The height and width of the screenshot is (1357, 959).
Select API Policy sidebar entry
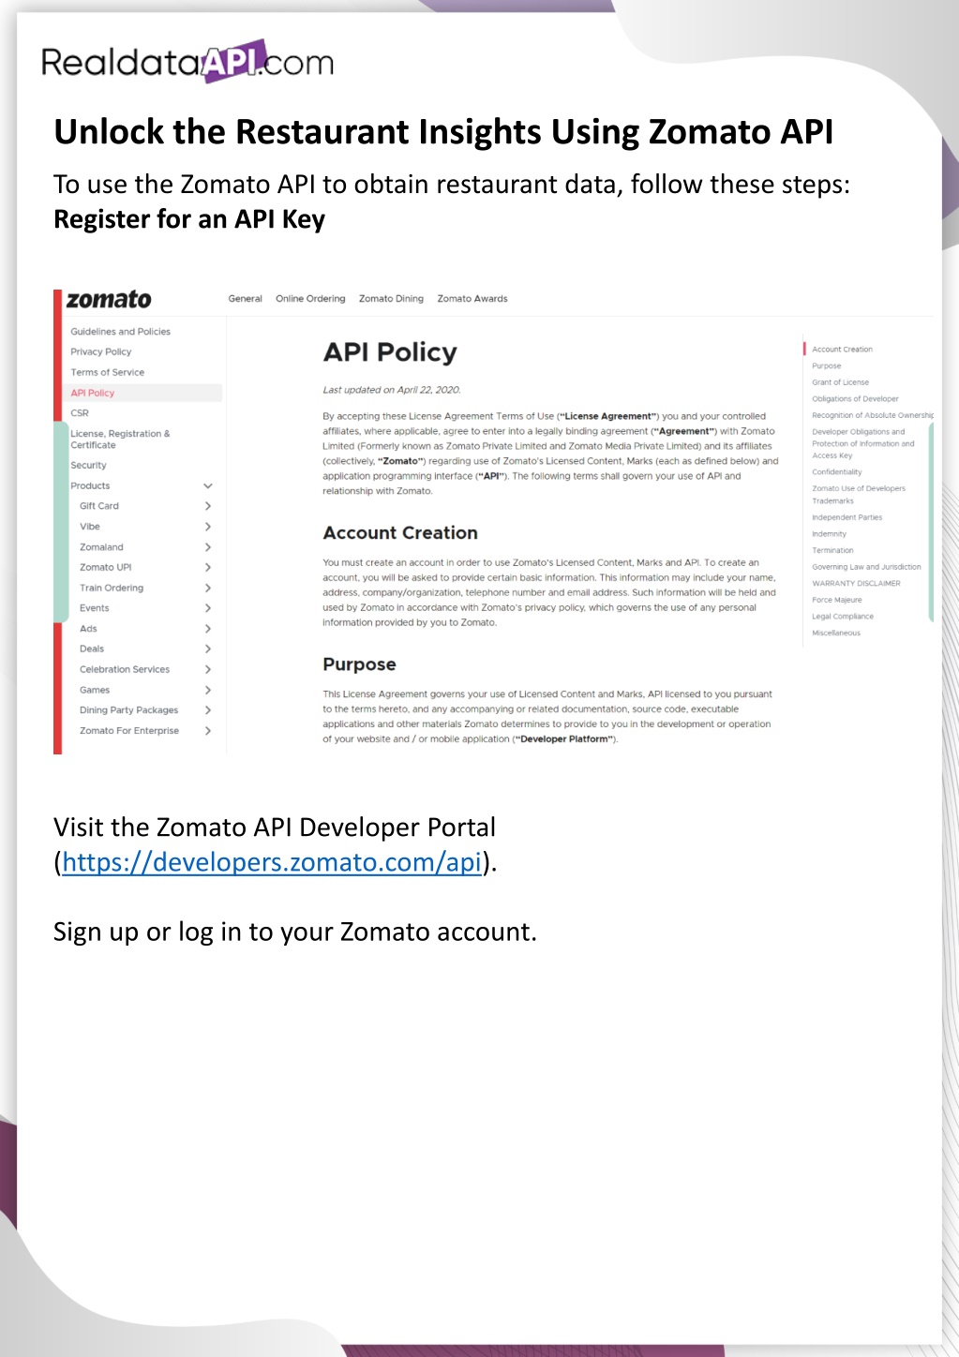click(x=93, y=394)
